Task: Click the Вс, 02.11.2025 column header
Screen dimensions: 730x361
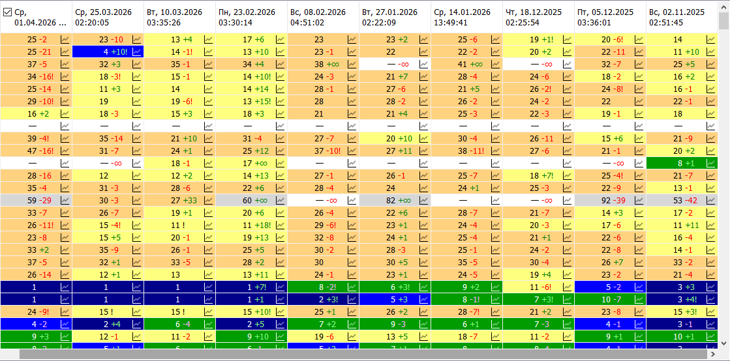Action: point(682,17)
